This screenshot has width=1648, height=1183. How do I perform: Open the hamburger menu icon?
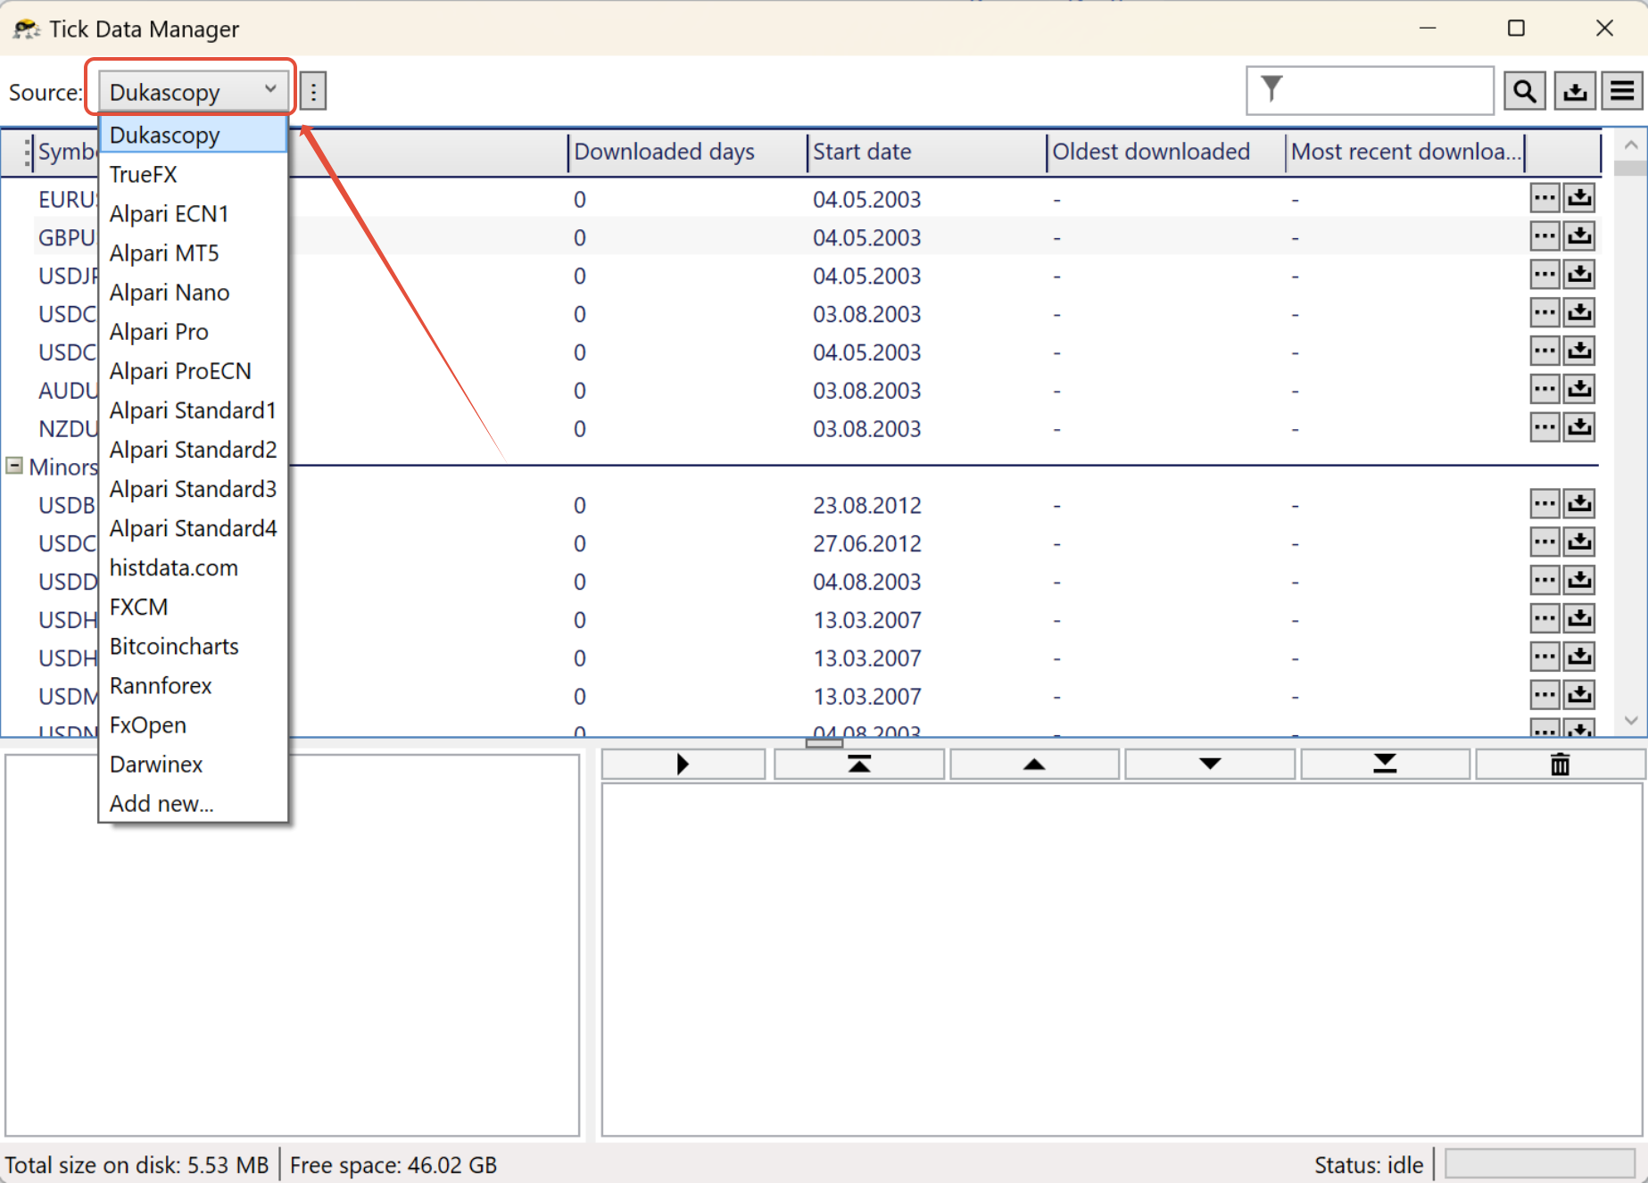pos(1622,91)
